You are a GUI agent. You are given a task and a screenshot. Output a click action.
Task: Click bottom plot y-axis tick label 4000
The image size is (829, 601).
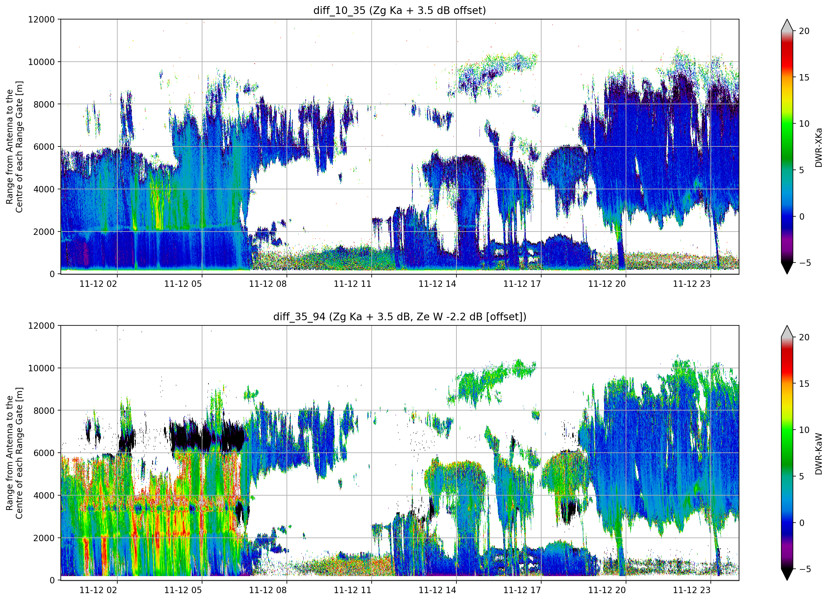tap(44, 495)
